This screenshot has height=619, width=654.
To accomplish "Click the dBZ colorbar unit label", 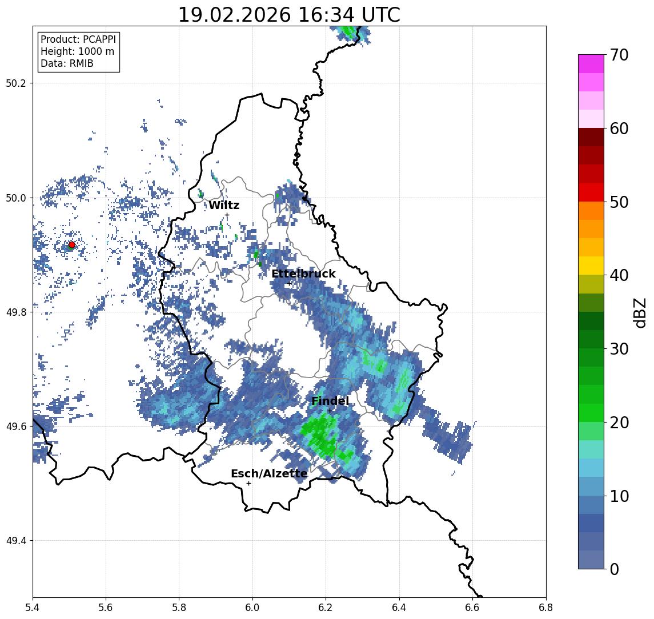I will coord(639,312).
